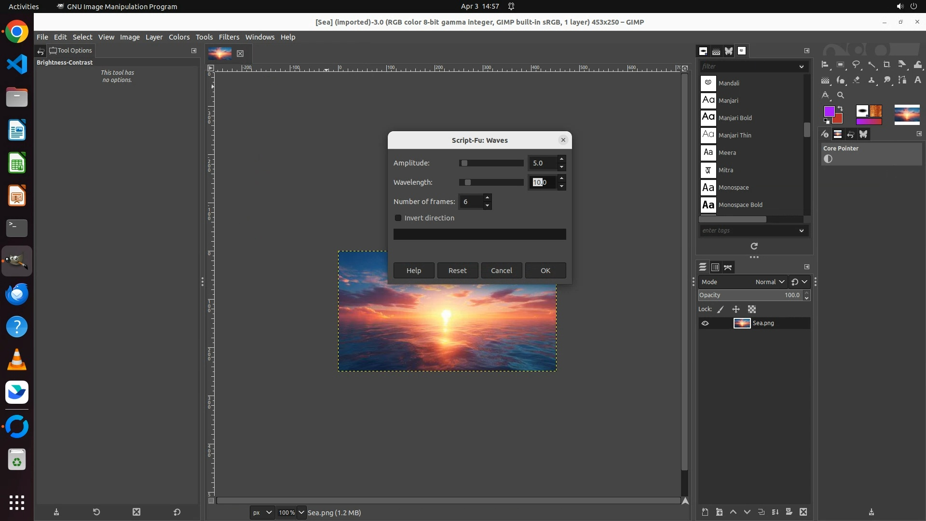Select the Paths tool
This screenshot has width=926, height=521.
click(902, 80)
